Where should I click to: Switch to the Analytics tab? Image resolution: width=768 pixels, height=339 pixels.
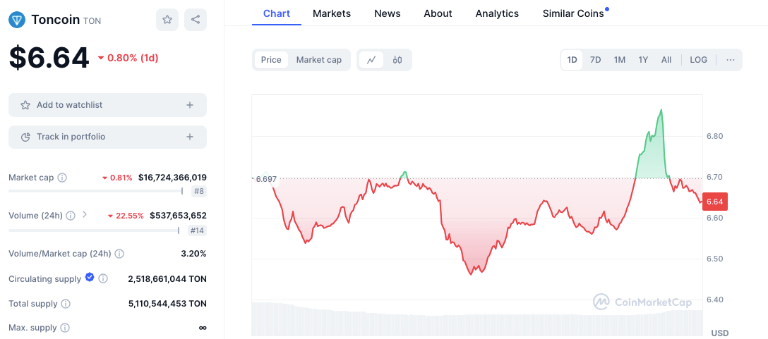(x=497, y=13)
